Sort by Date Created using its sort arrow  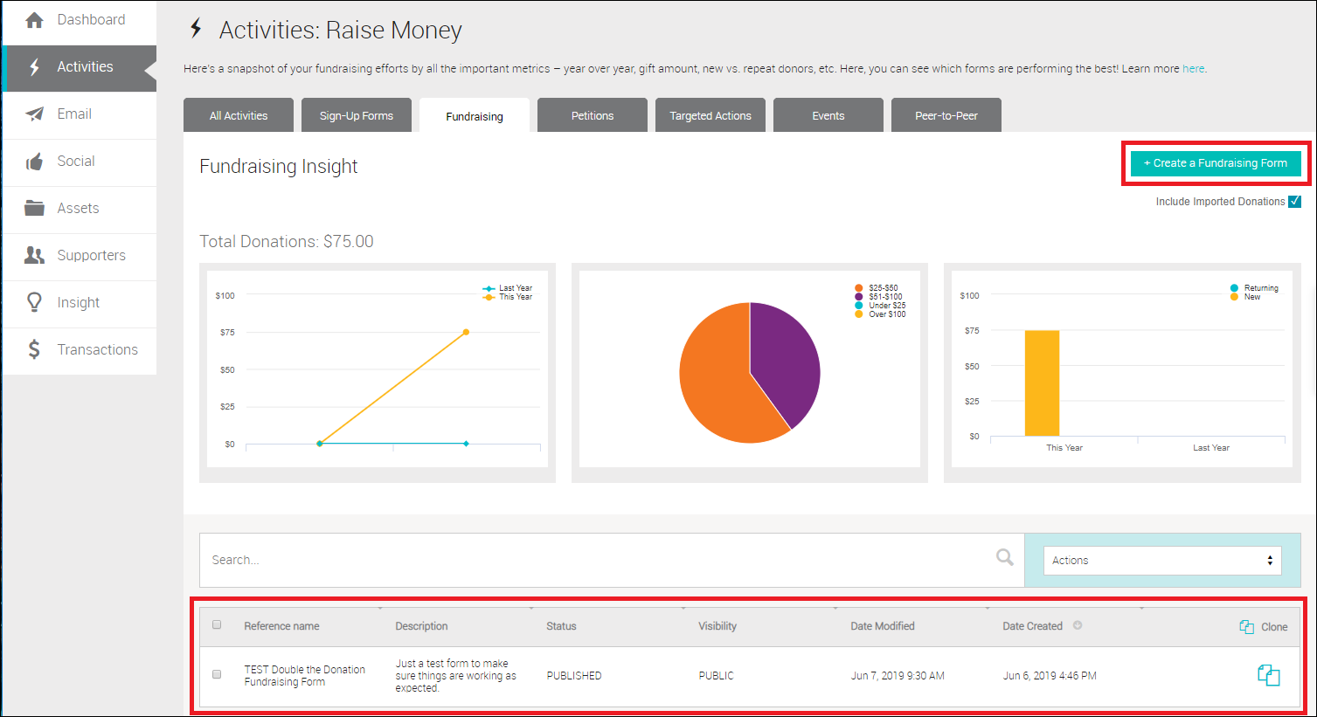point(1078,625)
